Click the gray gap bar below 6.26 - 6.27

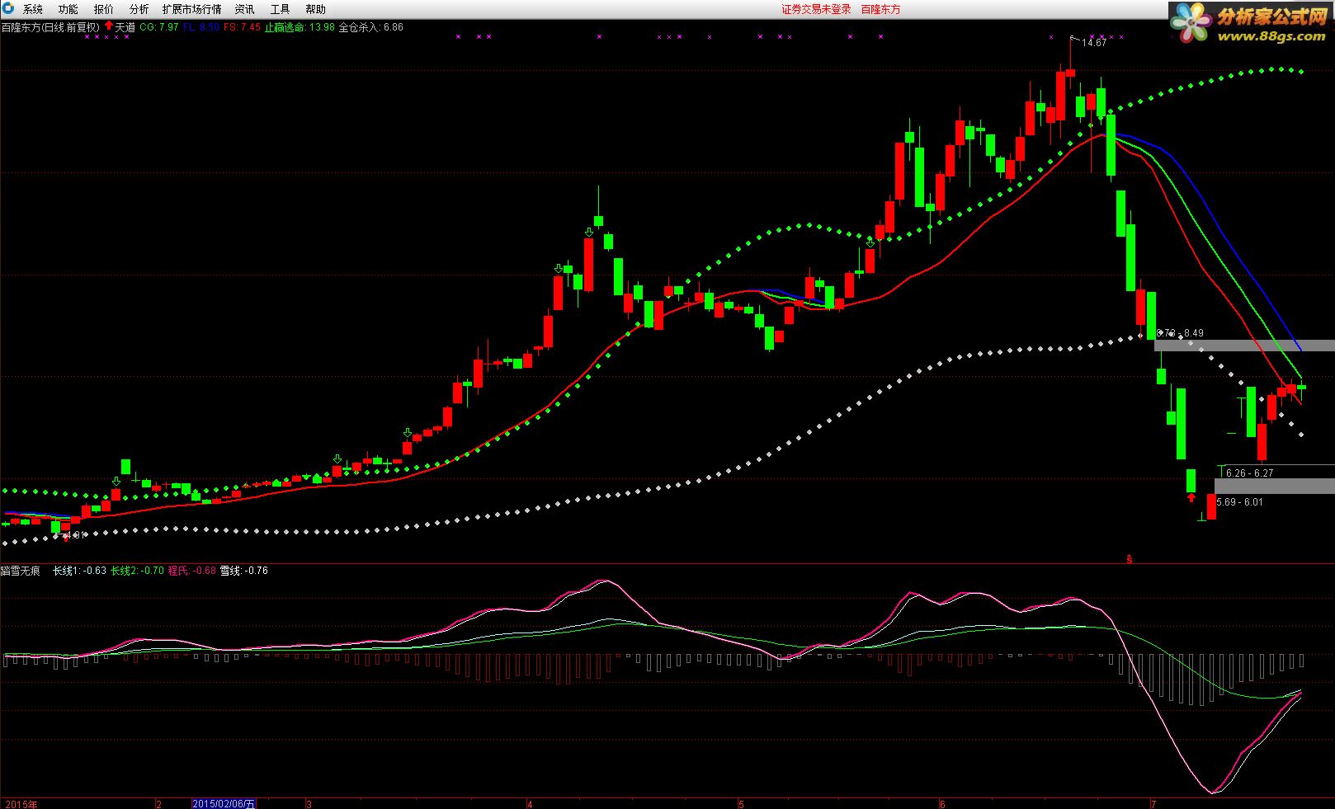[x=1275, y=487]
